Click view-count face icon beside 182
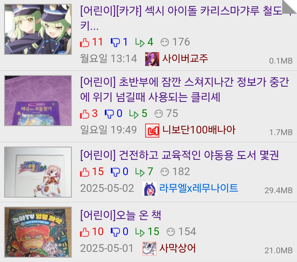Screen dimensions: 297x262 (165, 172)
